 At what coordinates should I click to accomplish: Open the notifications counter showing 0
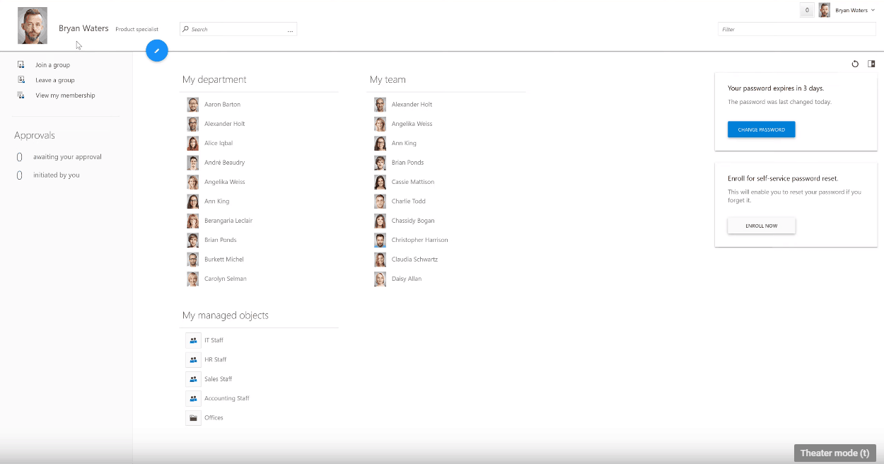[x=807, y=10]
